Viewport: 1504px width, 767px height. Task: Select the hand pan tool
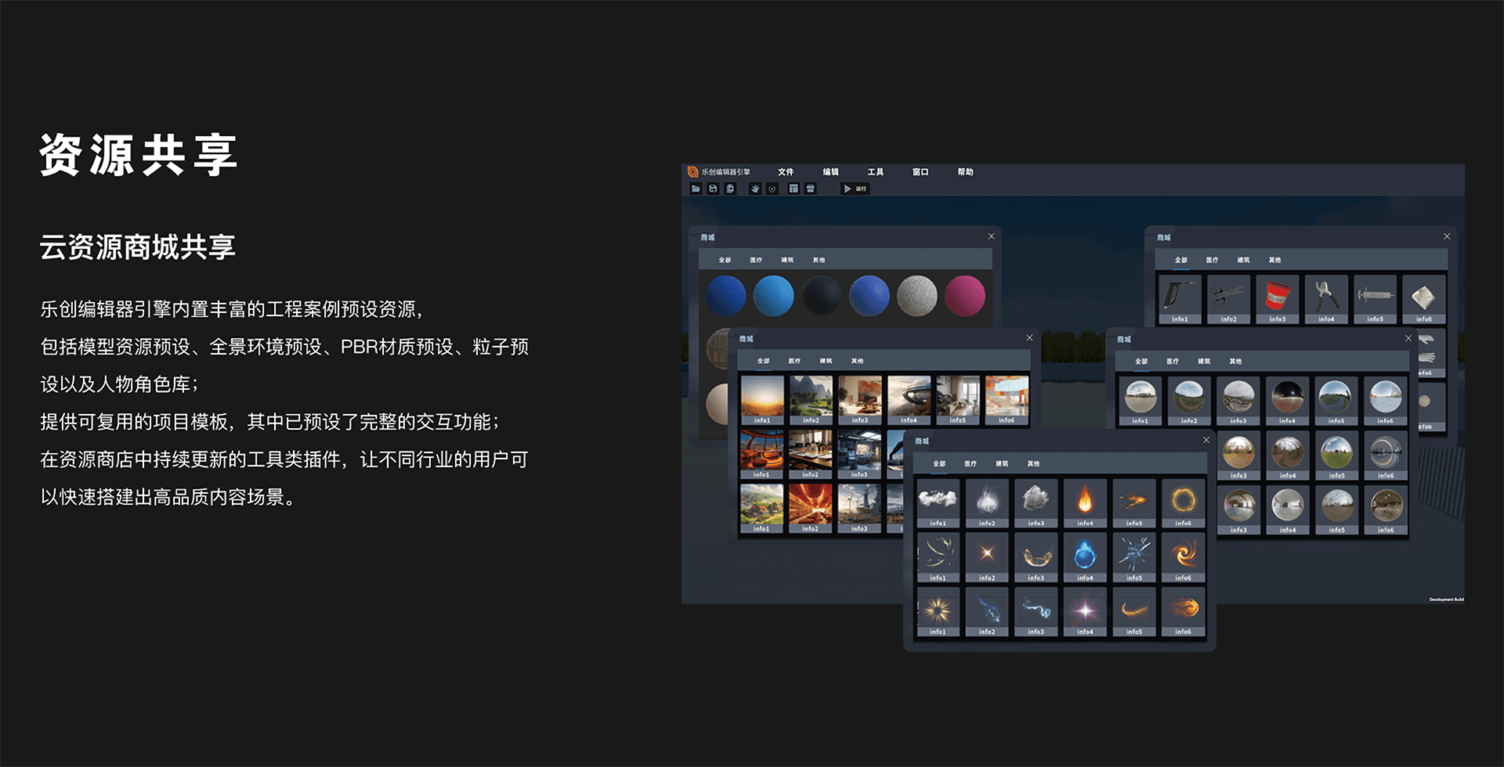[755, 189]
